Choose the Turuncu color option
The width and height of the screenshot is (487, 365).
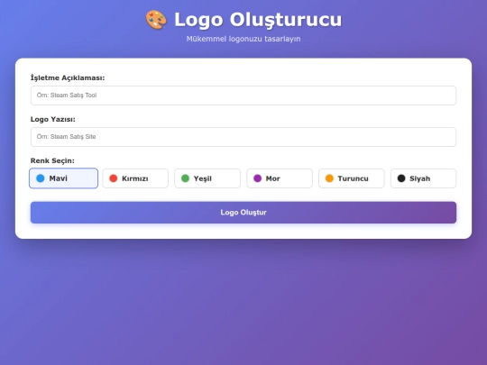352,178
